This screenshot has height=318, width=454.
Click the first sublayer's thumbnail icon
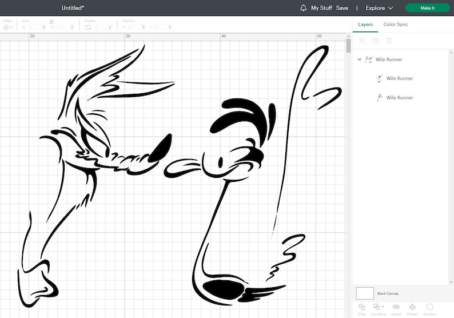[x=379, y=78]
